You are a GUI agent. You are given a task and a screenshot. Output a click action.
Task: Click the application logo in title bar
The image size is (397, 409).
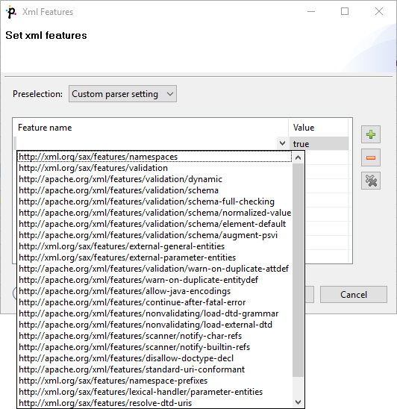click(11, 12)
